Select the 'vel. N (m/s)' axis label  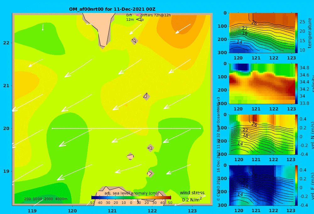[x=312, y=135]
